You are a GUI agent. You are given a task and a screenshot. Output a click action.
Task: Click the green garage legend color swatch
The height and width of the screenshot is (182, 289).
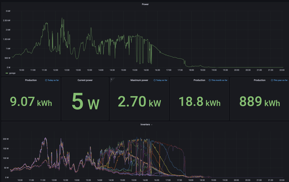click(7, 73)
